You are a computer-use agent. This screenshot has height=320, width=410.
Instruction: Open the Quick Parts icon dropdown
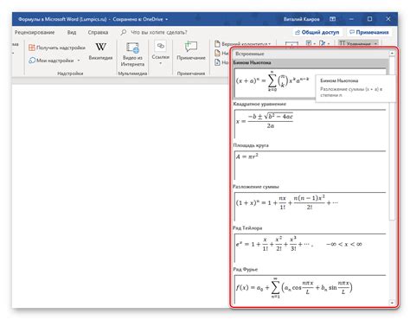311,43
